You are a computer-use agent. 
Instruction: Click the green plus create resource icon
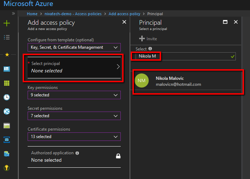click(x=7, y=23)
